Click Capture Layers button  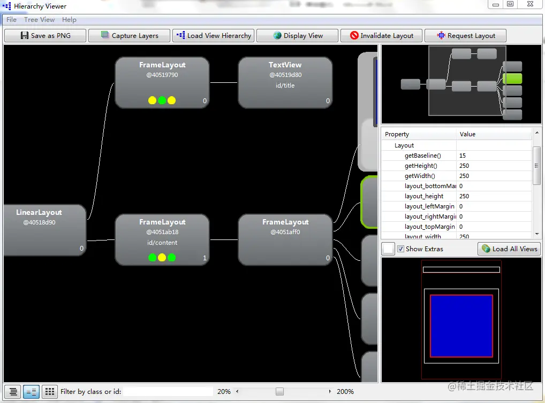coord(130,35)
